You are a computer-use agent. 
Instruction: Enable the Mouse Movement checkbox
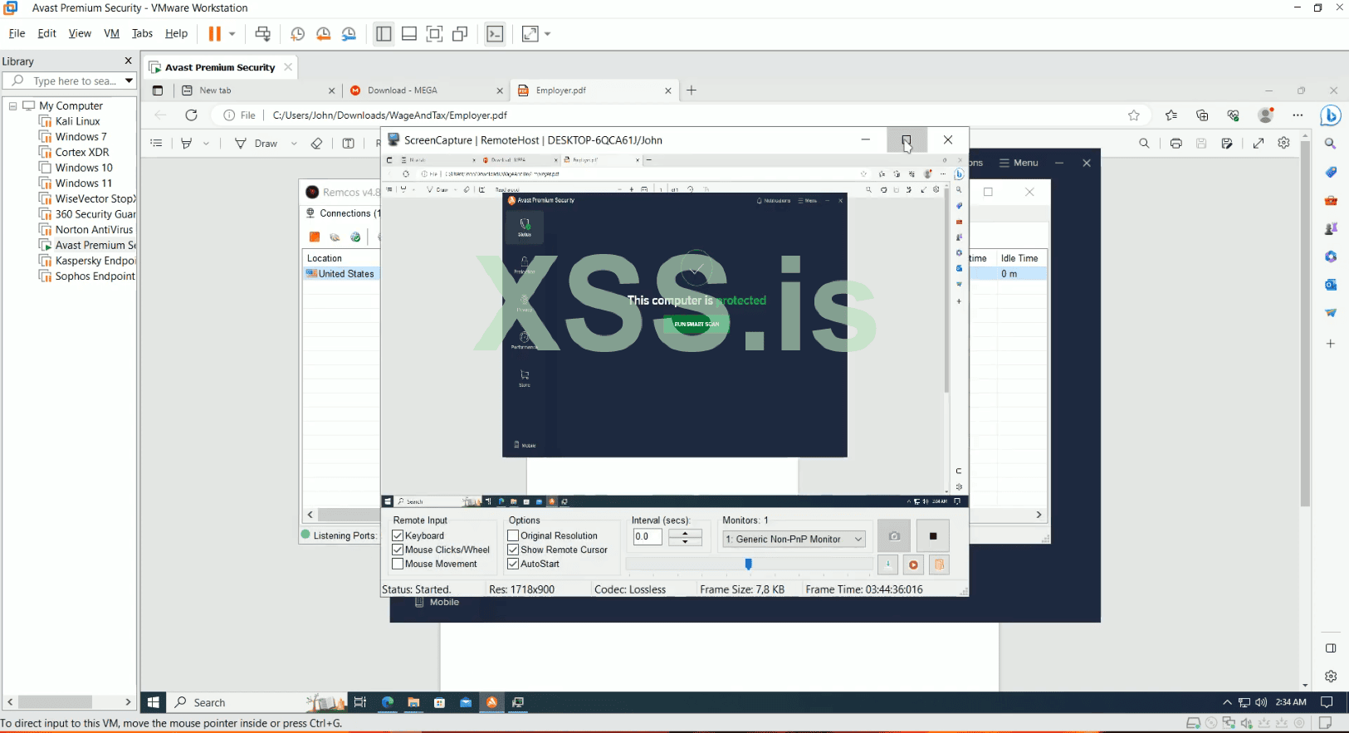coord(398,564)
